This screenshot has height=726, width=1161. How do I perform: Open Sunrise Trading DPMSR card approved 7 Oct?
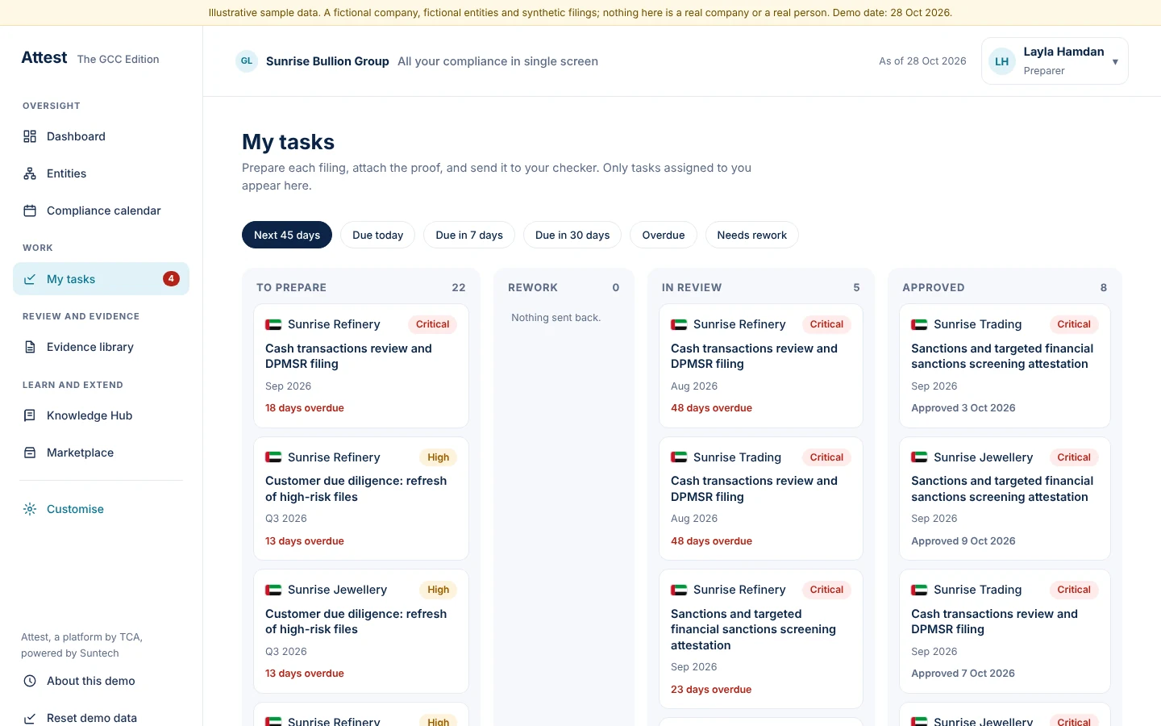tap(1005, 632)
